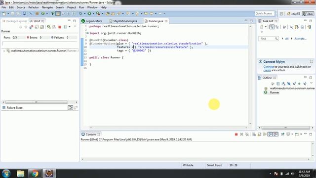Click the Open Perspective icon

click(281, 13)
